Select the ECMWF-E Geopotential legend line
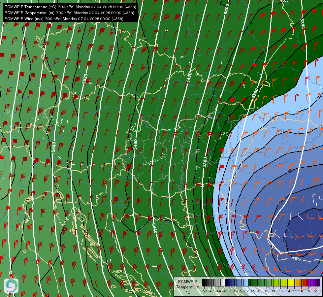The image size is (323, 297). pos(69,13)
